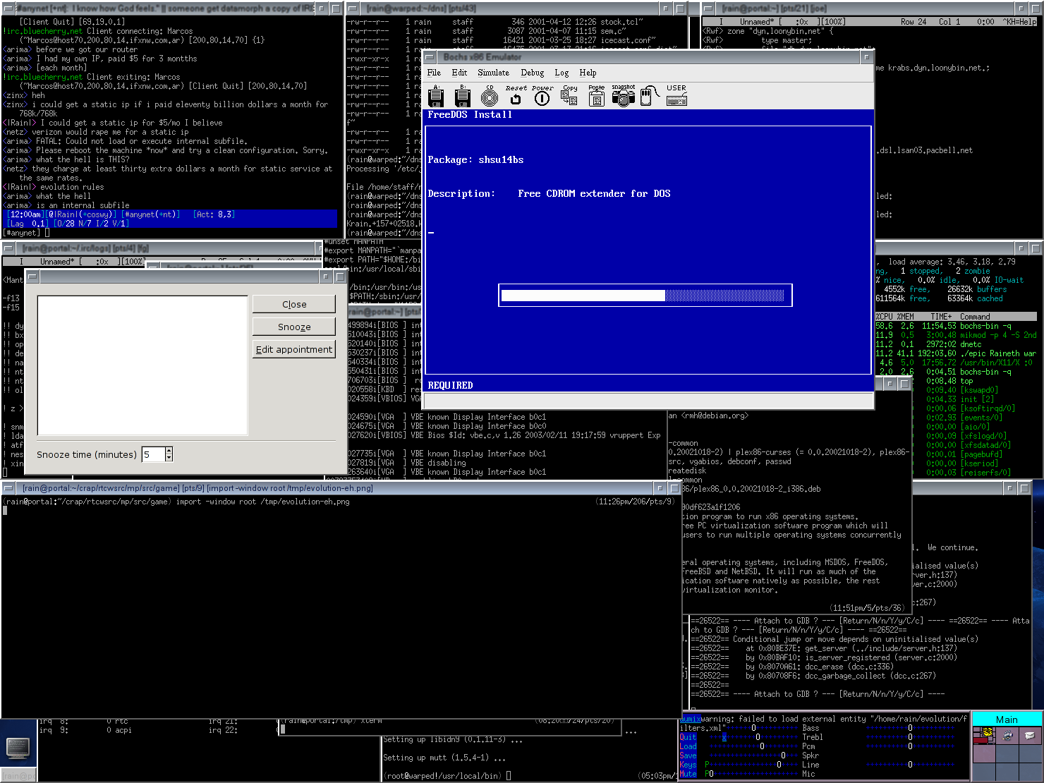
Task: Click the yellow icon in pager Main desktop
Action: click(x=988, y=732)
